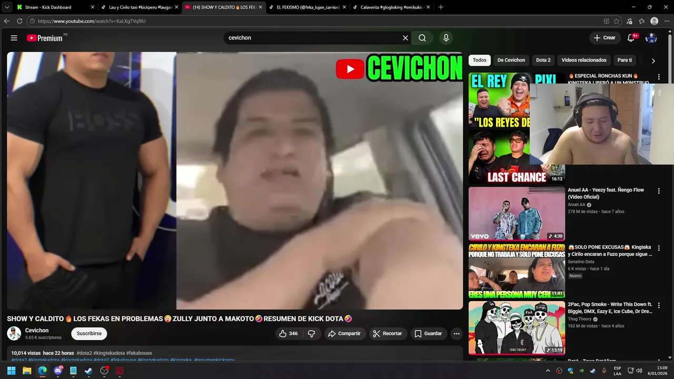This screenshot has height=379, width=674.
Task: Select the Videos relacionados filter chip
Action: click(x=584, y=60)
